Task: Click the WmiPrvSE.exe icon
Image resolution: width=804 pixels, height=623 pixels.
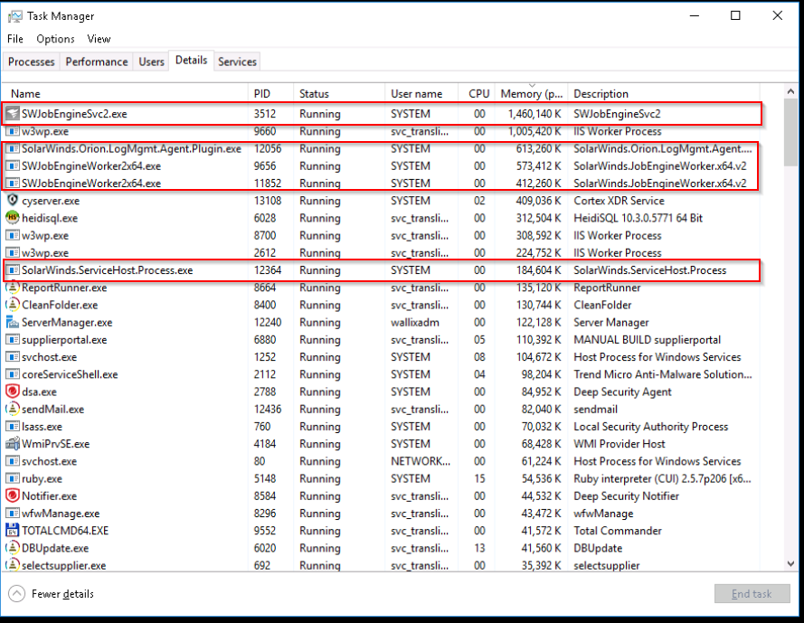Action: click(x=13, y=444)
